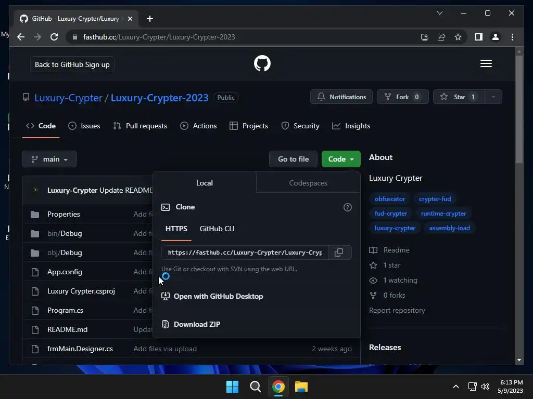Viewport: 533px width, 399px height.
Task: Expand the Star lists dropdown arrow
Action: tap(493, 97)
